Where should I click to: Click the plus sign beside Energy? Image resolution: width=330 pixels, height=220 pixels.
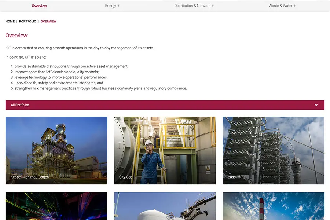click(118, 6)
